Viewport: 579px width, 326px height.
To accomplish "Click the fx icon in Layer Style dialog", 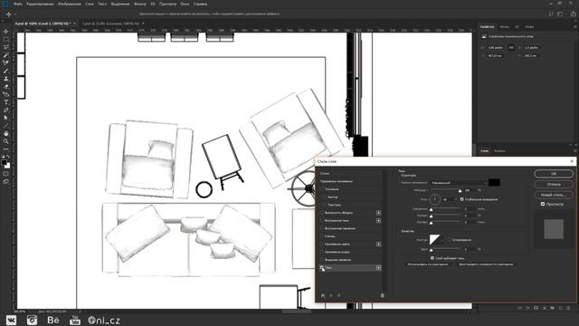I will click(x=323, y=295).
